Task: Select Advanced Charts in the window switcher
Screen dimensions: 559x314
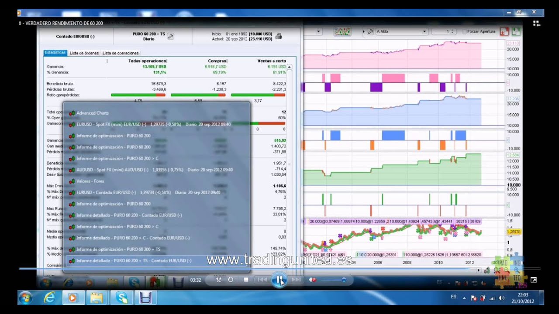Action: 157,113
